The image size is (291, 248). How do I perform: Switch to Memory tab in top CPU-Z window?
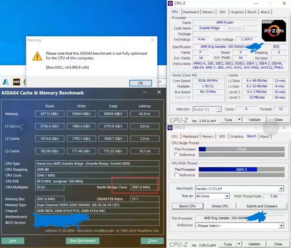208,12
